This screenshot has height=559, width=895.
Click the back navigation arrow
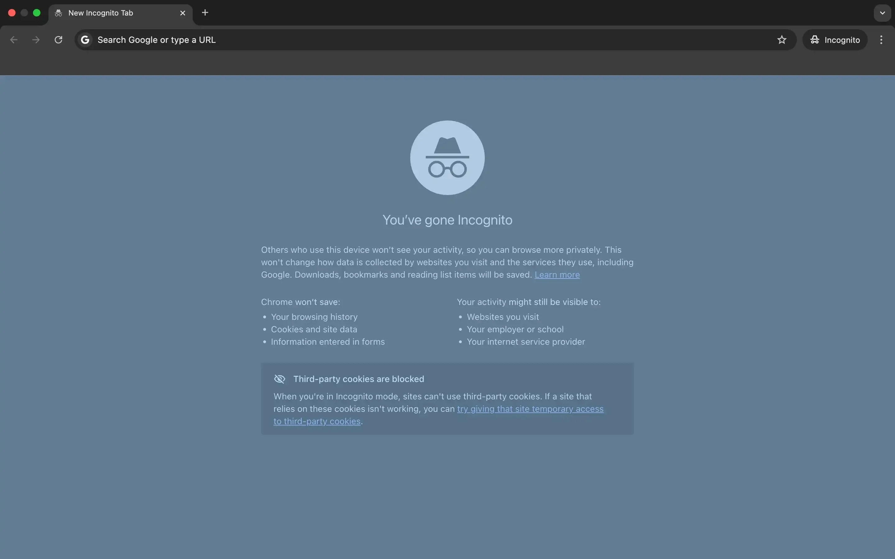[x=14, y=39]
